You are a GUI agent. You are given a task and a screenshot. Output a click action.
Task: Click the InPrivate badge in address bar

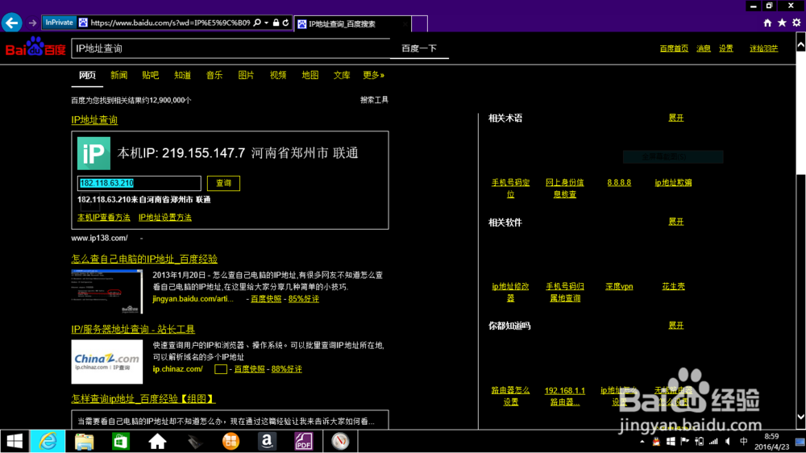click(59, 23)
